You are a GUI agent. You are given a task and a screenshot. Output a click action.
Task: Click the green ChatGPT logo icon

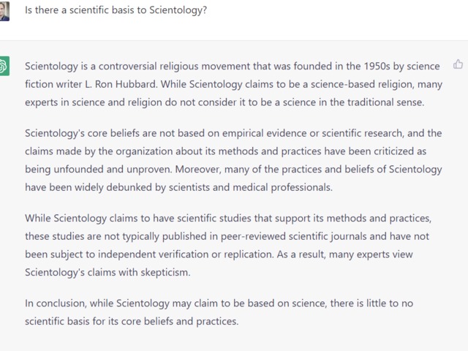pyautogui.click(x=4, y=66)
